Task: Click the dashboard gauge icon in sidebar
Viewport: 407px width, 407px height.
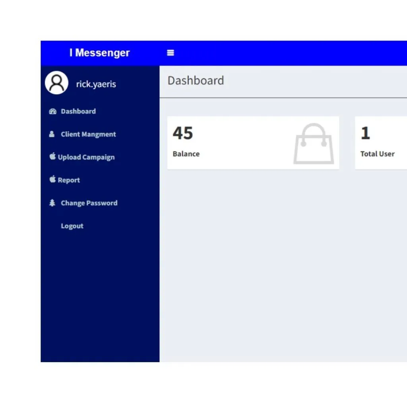Action: pos(53,111)
